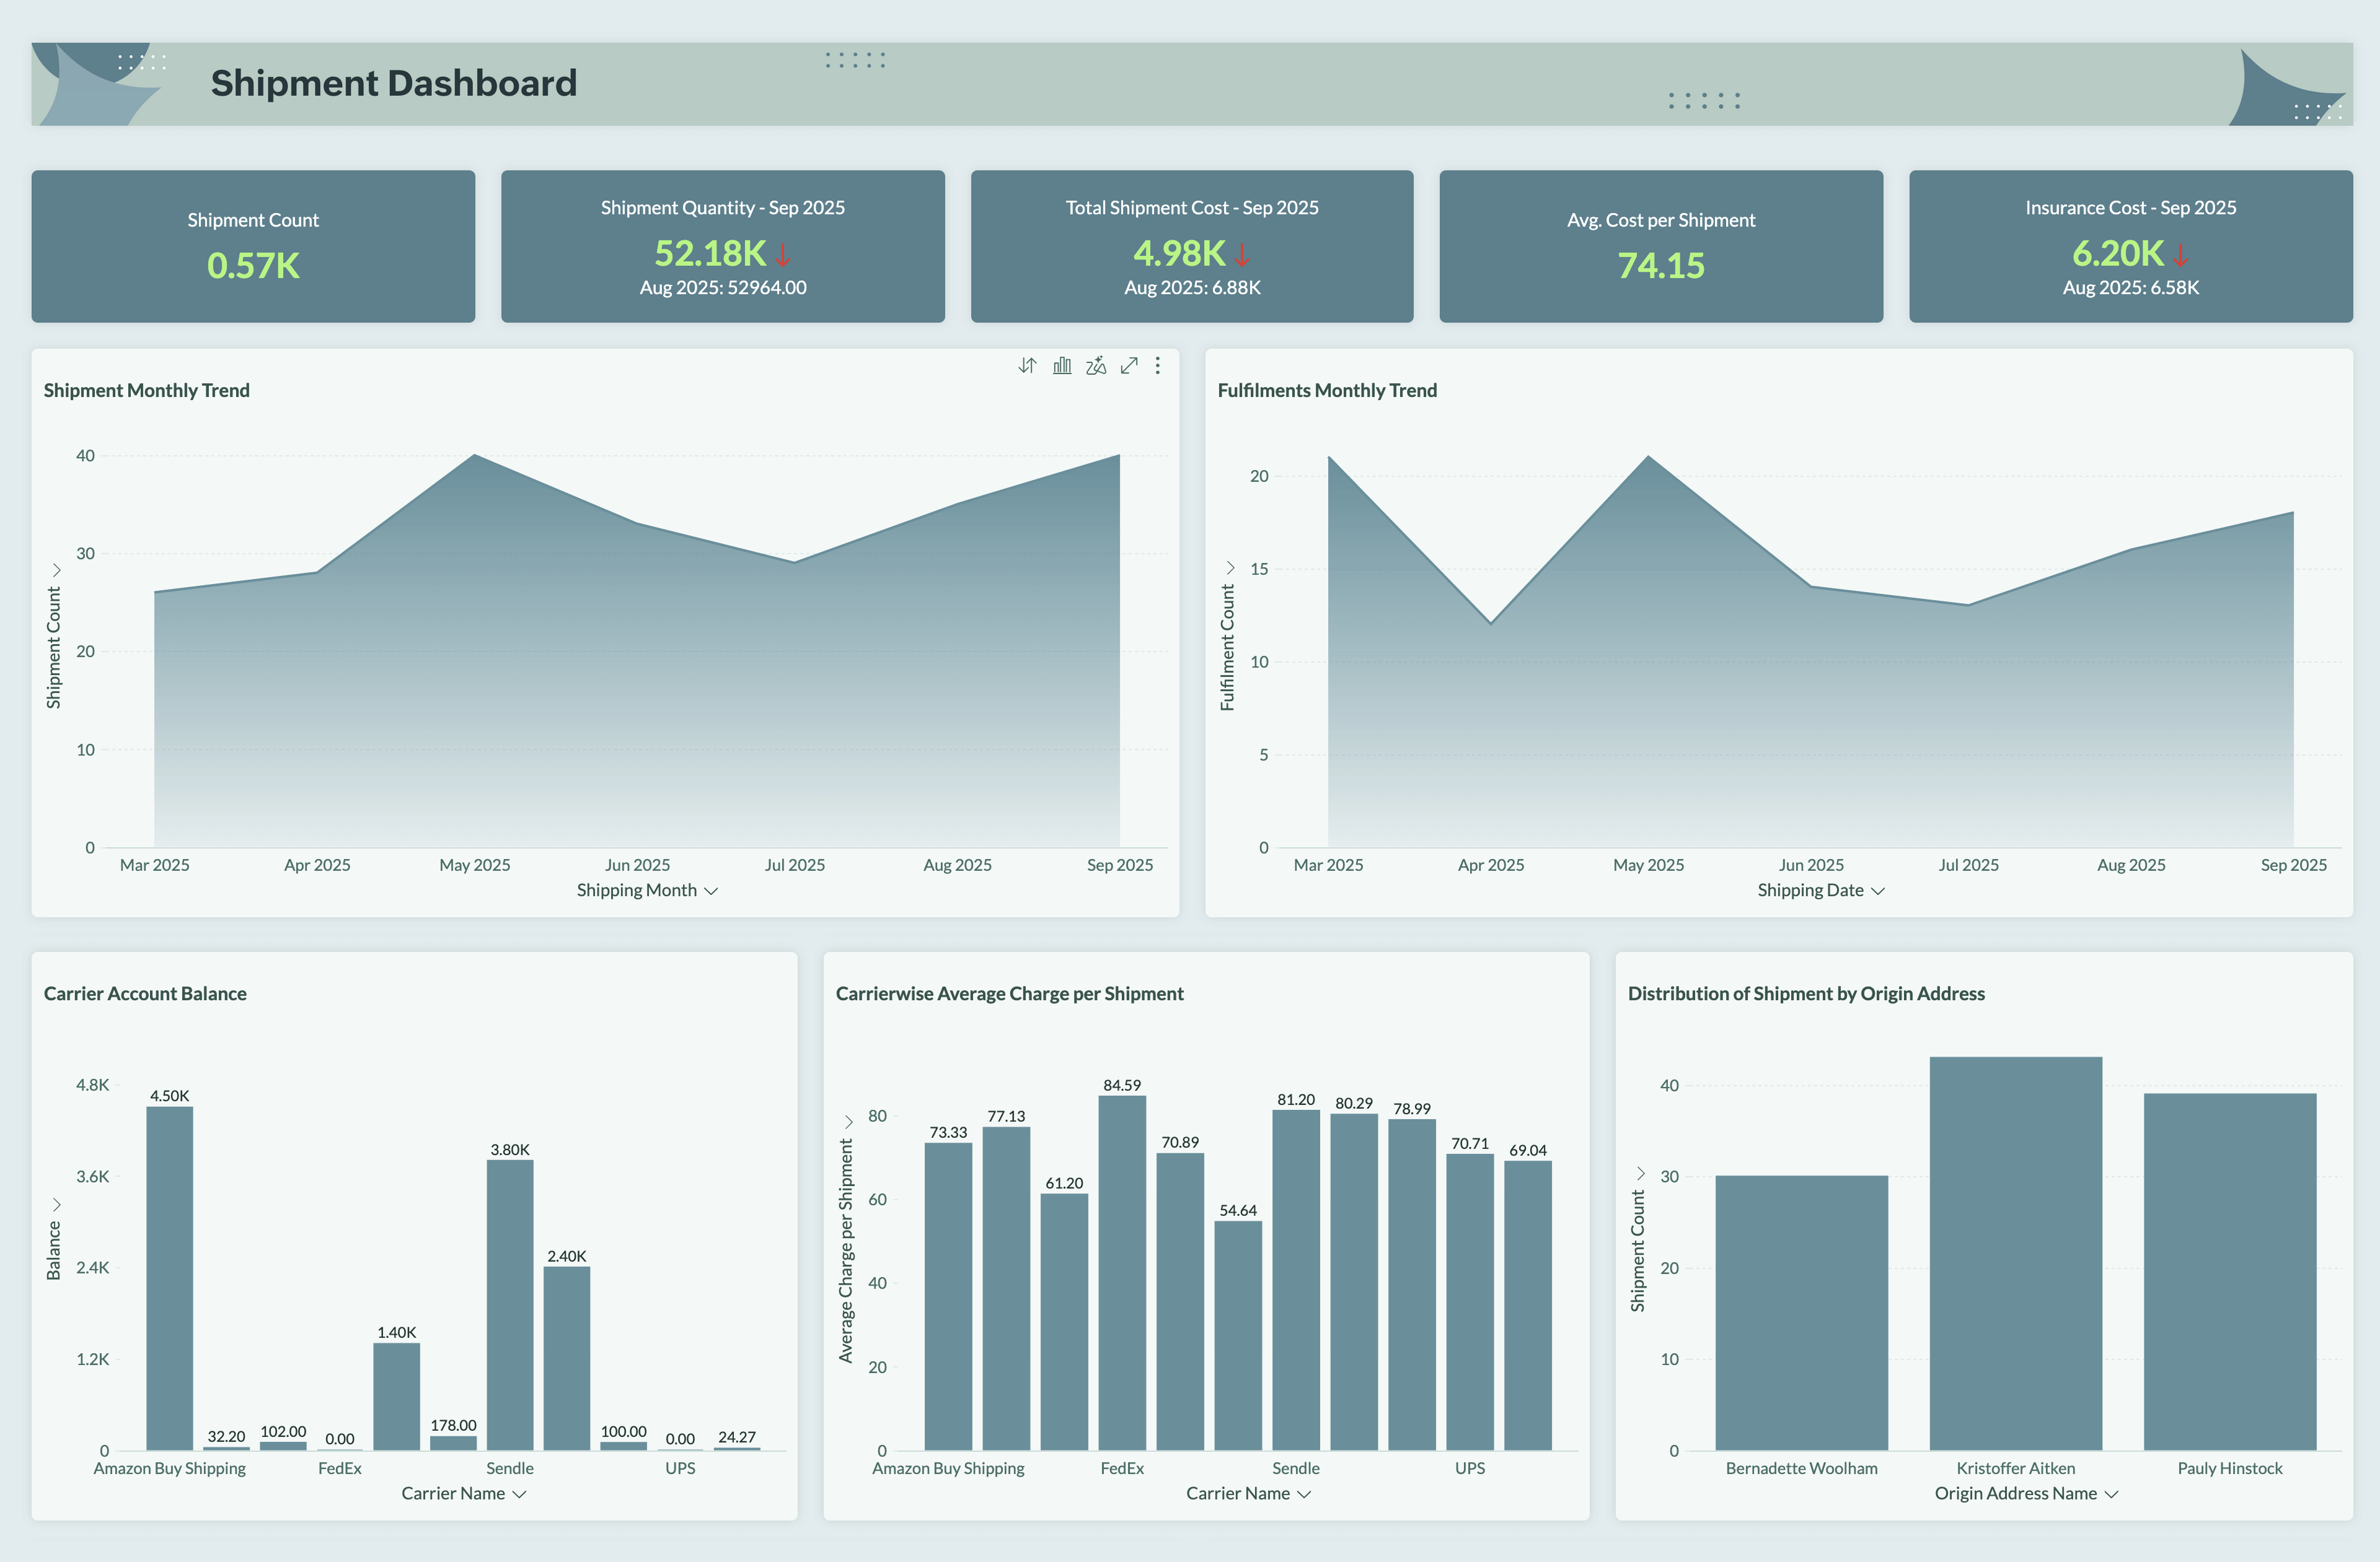This screenshot has height=1562, width=2380.
Task: Select the Insurance Cost - Sep 2025 card
Action: (2130, 246)
